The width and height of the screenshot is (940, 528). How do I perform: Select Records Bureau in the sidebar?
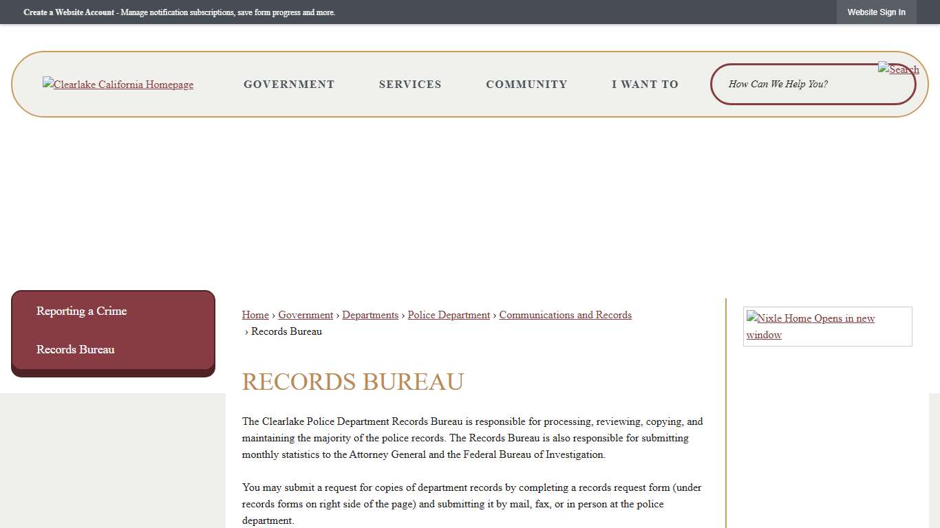click(x=75, y=349)
